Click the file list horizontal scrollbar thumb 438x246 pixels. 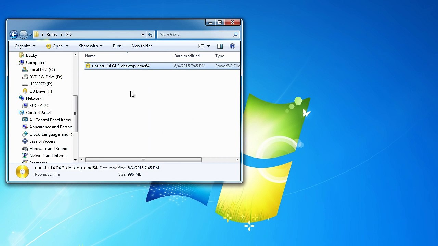(143, 160)
